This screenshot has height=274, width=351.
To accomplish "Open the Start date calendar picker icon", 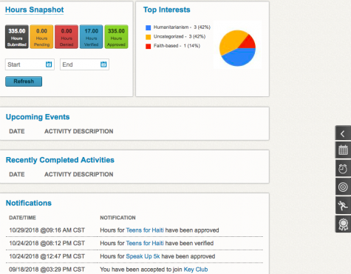I will point(49,64).
